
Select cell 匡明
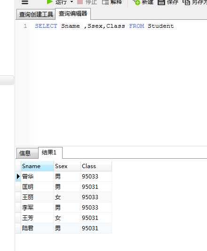(37, 187)
